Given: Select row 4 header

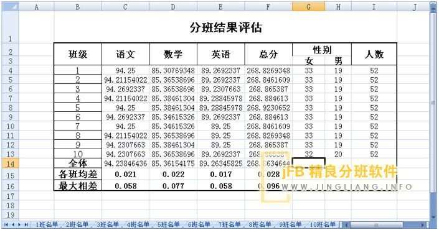Looking at the screenshot, I should click(x=11, y=70).
